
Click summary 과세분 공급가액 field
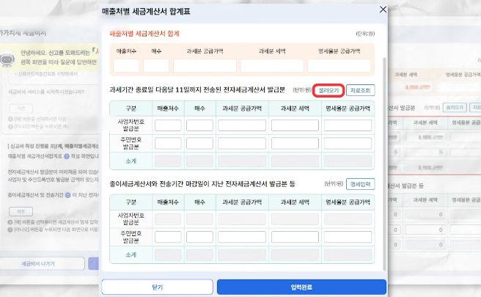tap(205, 66)
